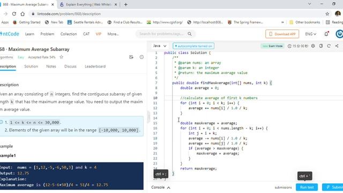Switch to the Solution tab

point(31,66)
